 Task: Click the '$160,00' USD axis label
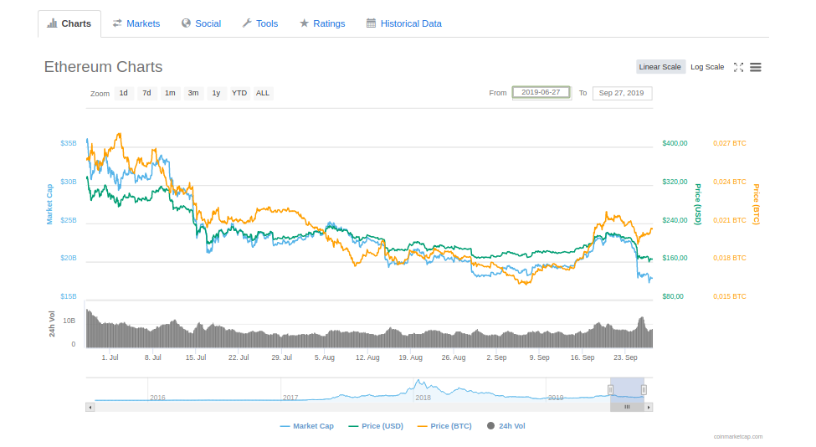click(x=675, y=258)
